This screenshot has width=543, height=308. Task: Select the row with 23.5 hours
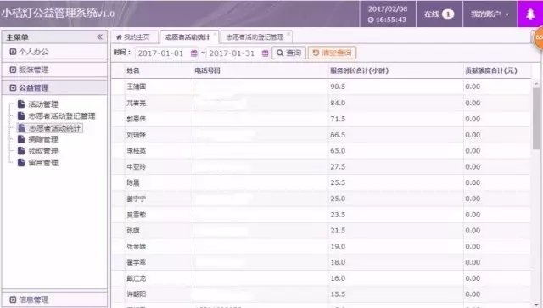pyautogui.click(x=321, y=215)
